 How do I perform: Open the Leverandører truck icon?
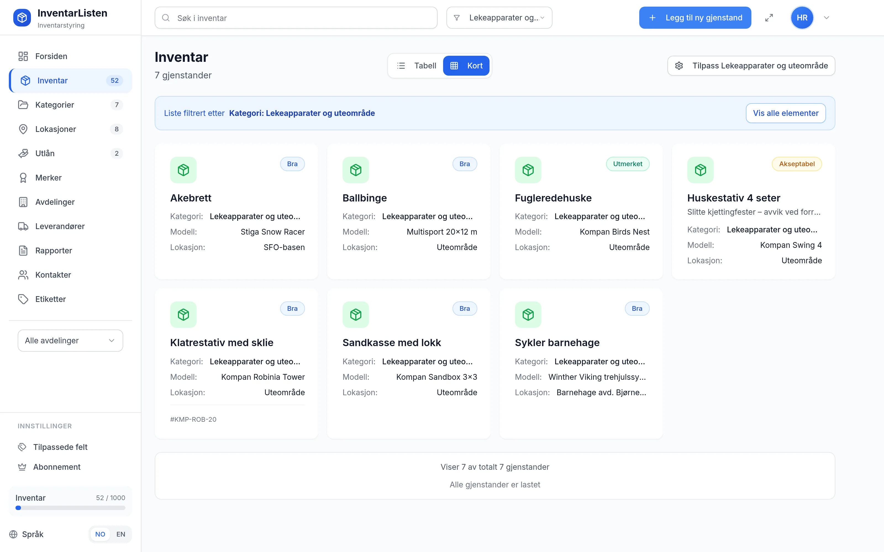pyautogui.click(x=23, y=226)
